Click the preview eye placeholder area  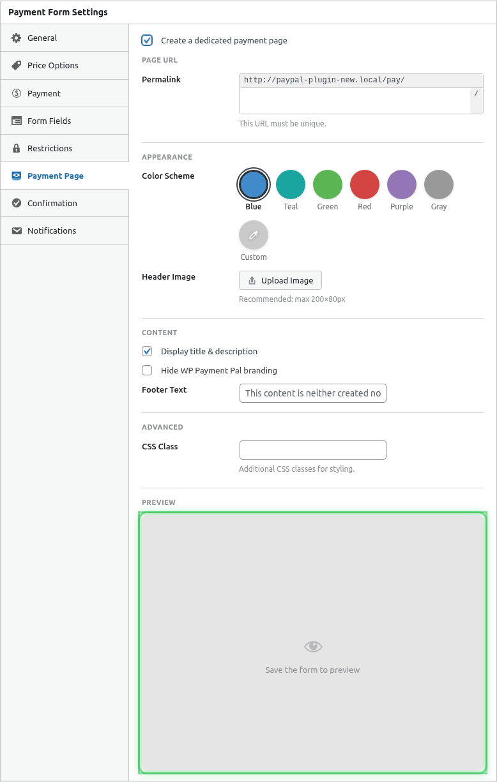(312, 646)
